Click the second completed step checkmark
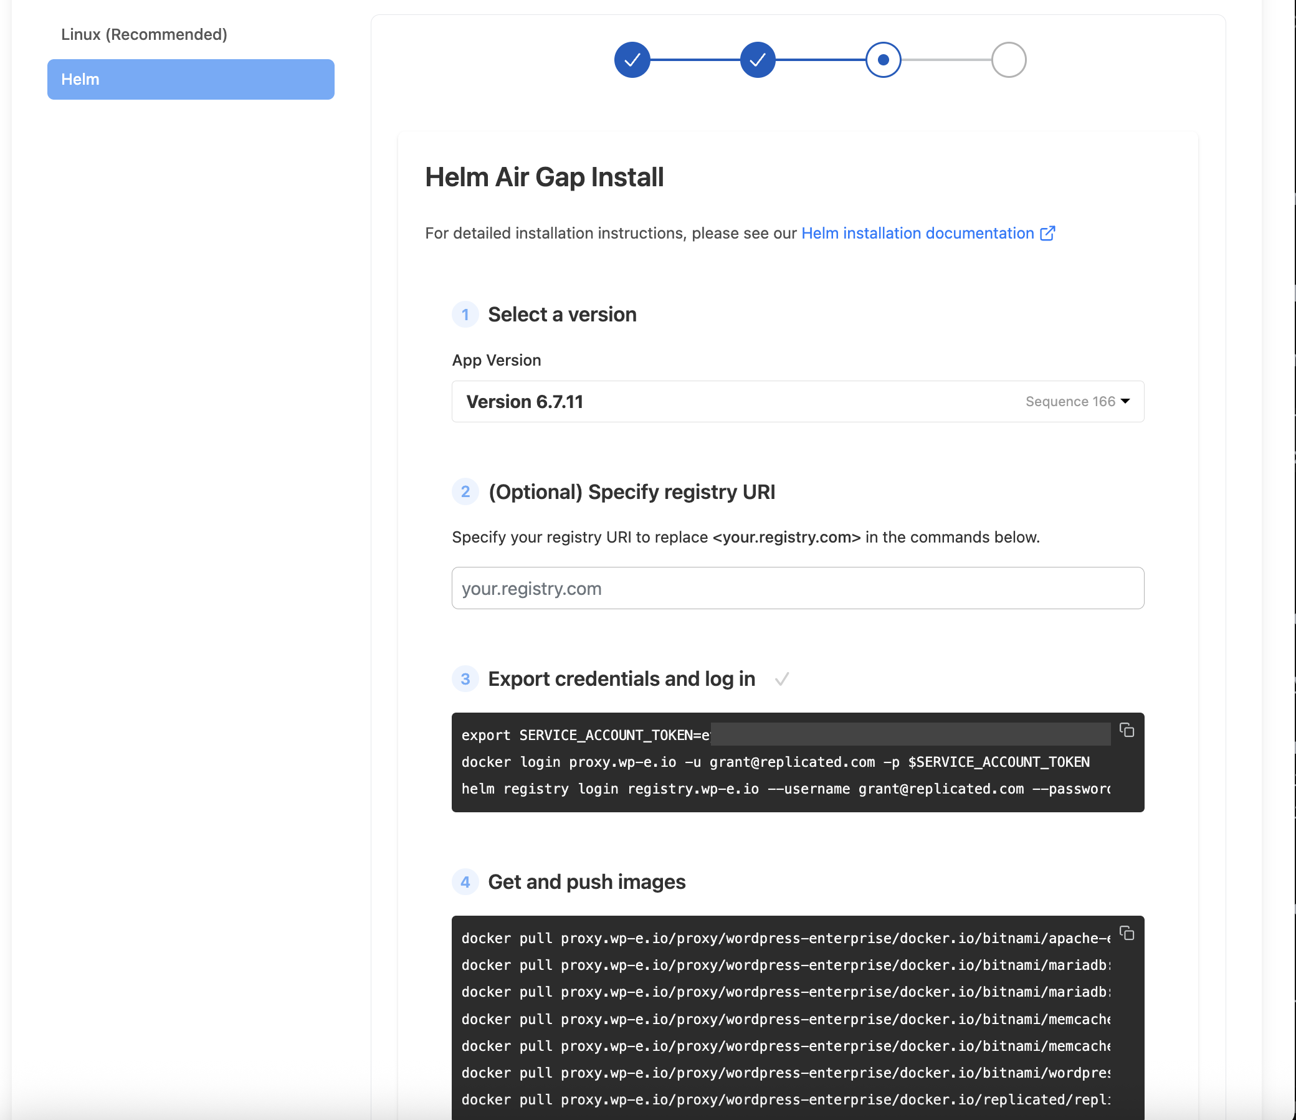Viewport: 1296px width, 1120px height. coord(758,60)
